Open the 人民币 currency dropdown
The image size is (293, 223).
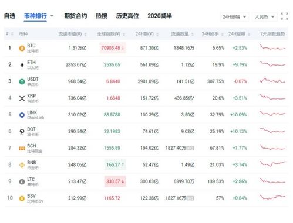point(264,17)
